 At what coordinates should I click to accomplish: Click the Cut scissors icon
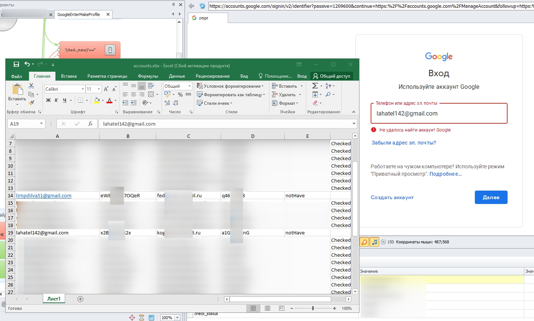pyautogui.click(x=31, y=86)
